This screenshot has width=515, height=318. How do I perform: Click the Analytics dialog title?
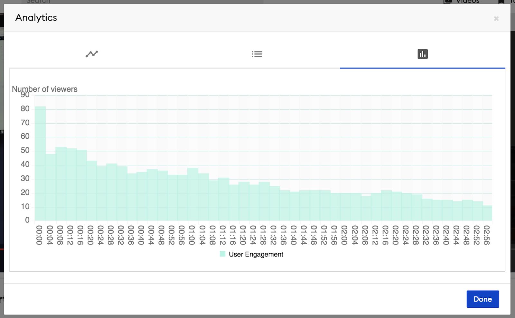36,17
